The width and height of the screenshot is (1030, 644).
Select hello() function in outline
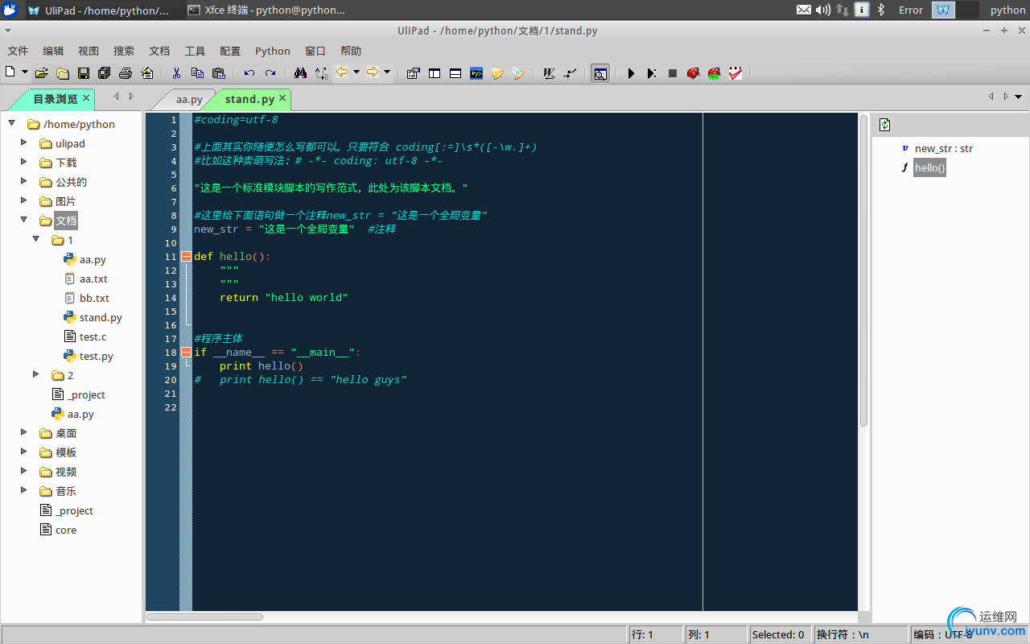pyautogui.click(x=929, y=167)
